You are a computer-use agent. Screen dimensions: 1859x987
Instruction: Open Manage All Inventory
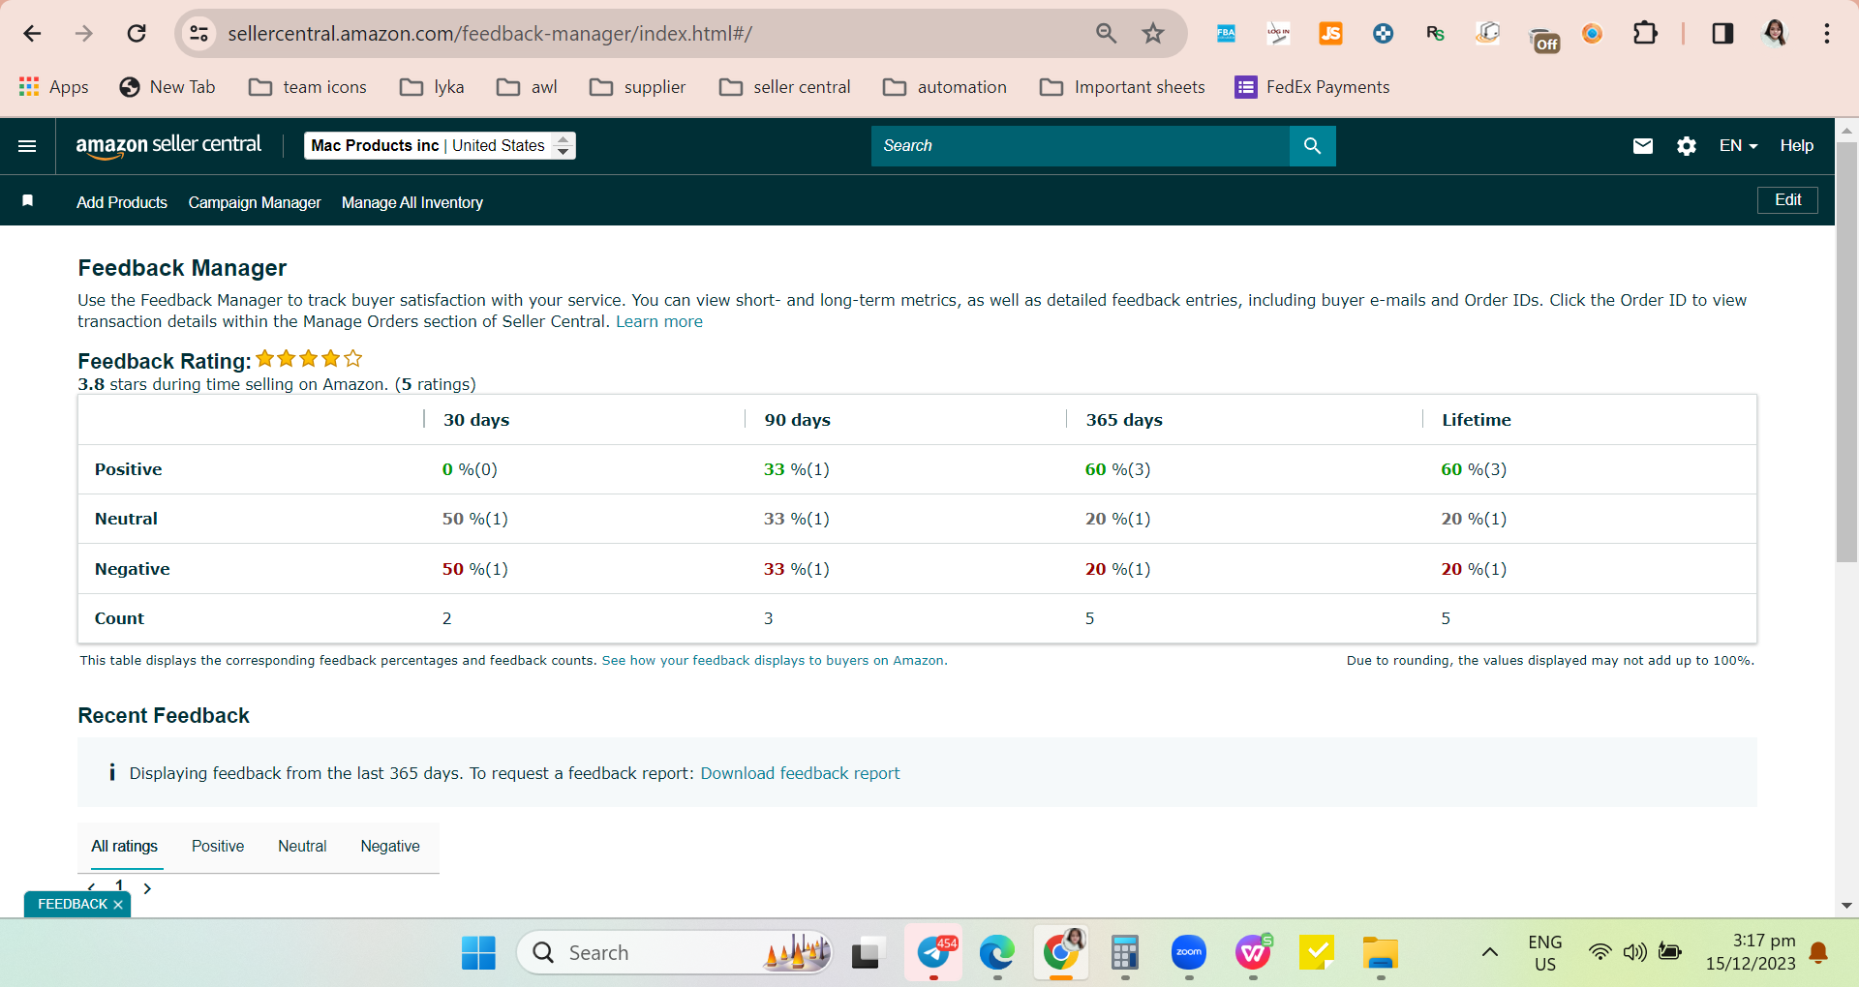(412, 202)
